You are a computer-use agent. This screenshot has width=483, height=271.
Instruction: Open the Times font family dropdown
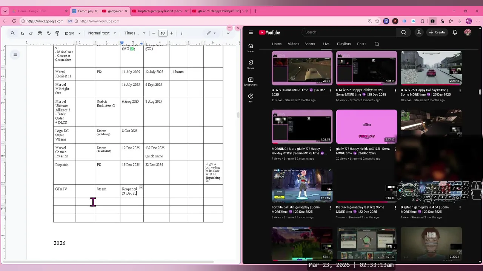[x=135, y=33]
